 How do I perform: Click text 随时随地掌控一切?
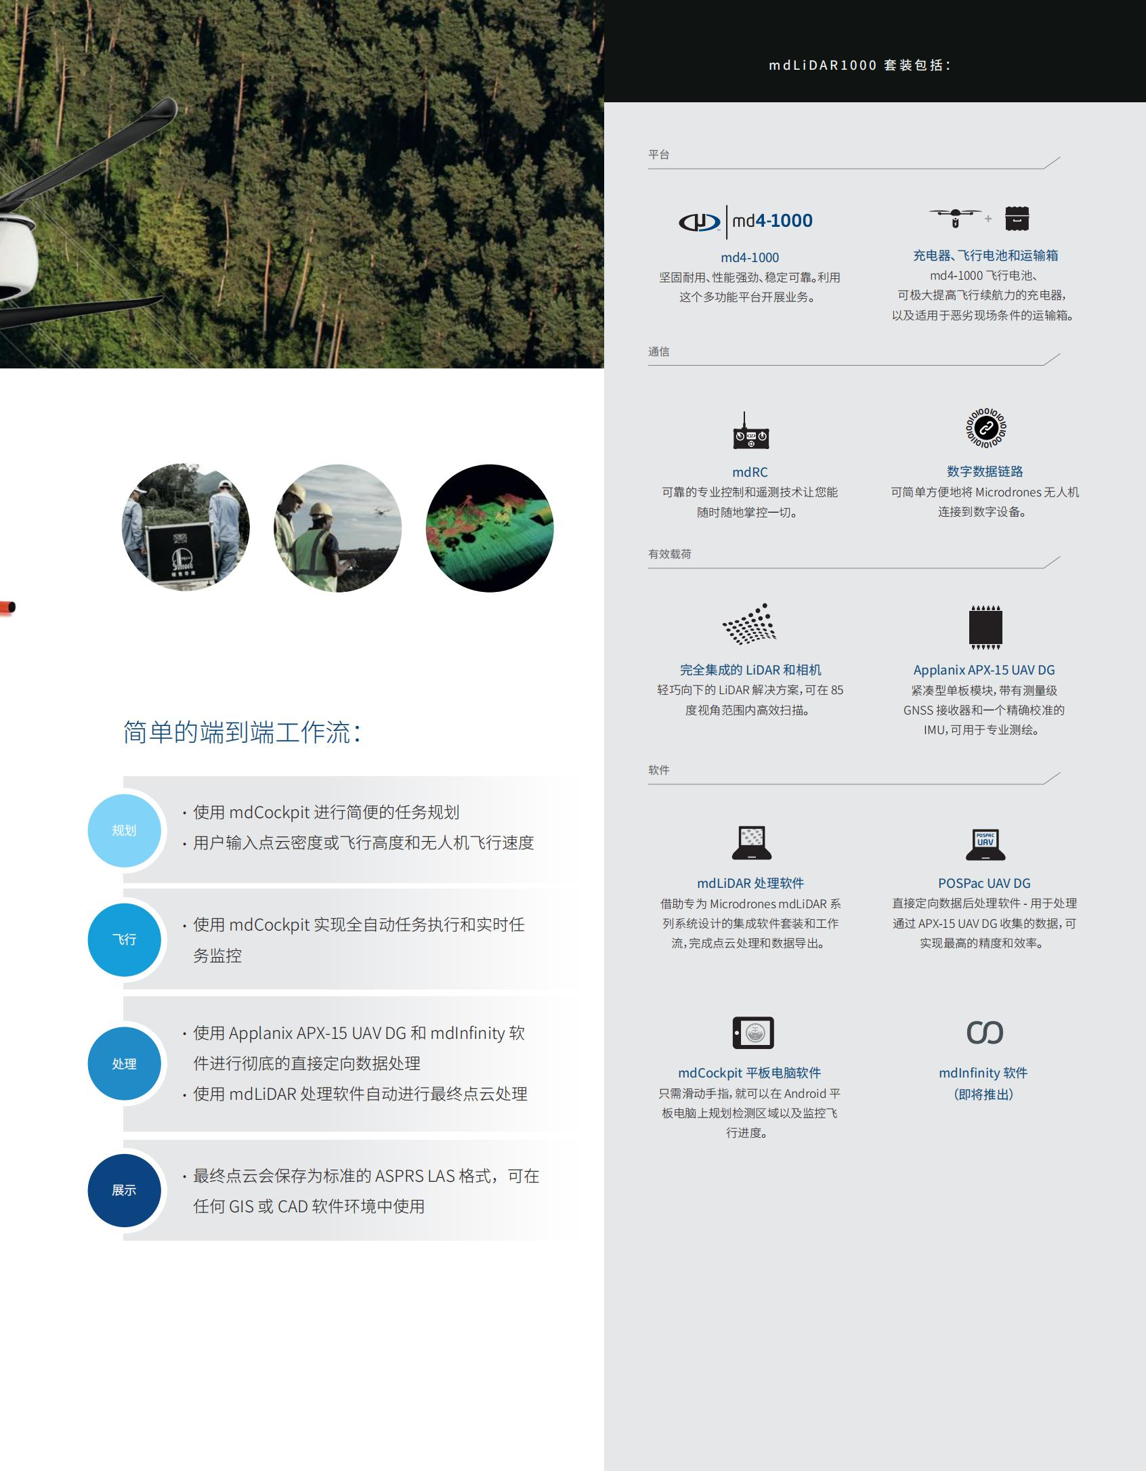(x=749, y=513)
